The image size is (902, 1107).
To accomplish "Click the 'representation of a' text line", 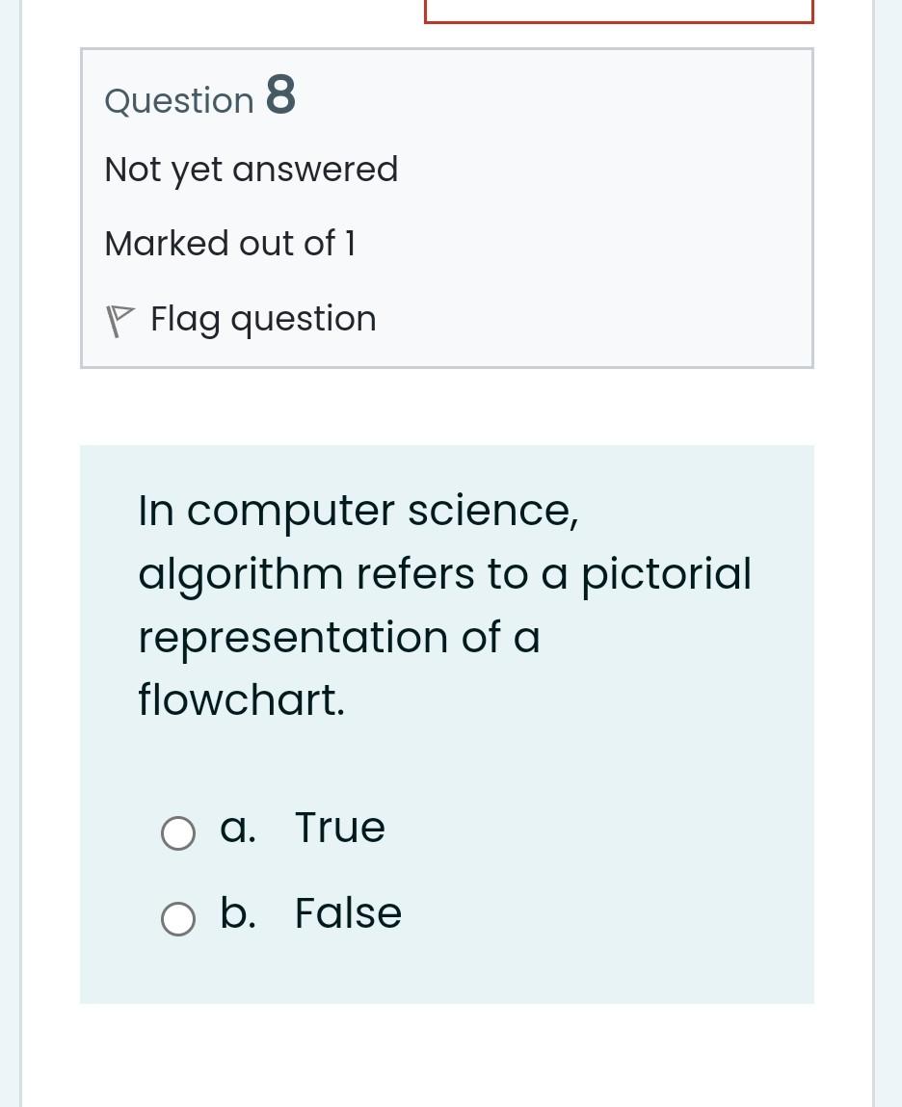I will click(x=339, y=638).
